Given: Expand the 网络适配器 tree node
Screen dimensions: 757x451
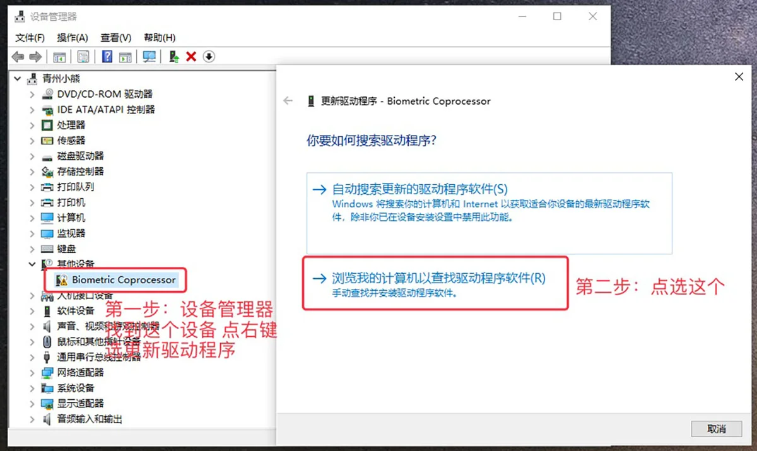Looking at the screenshot, I should 32,372.
